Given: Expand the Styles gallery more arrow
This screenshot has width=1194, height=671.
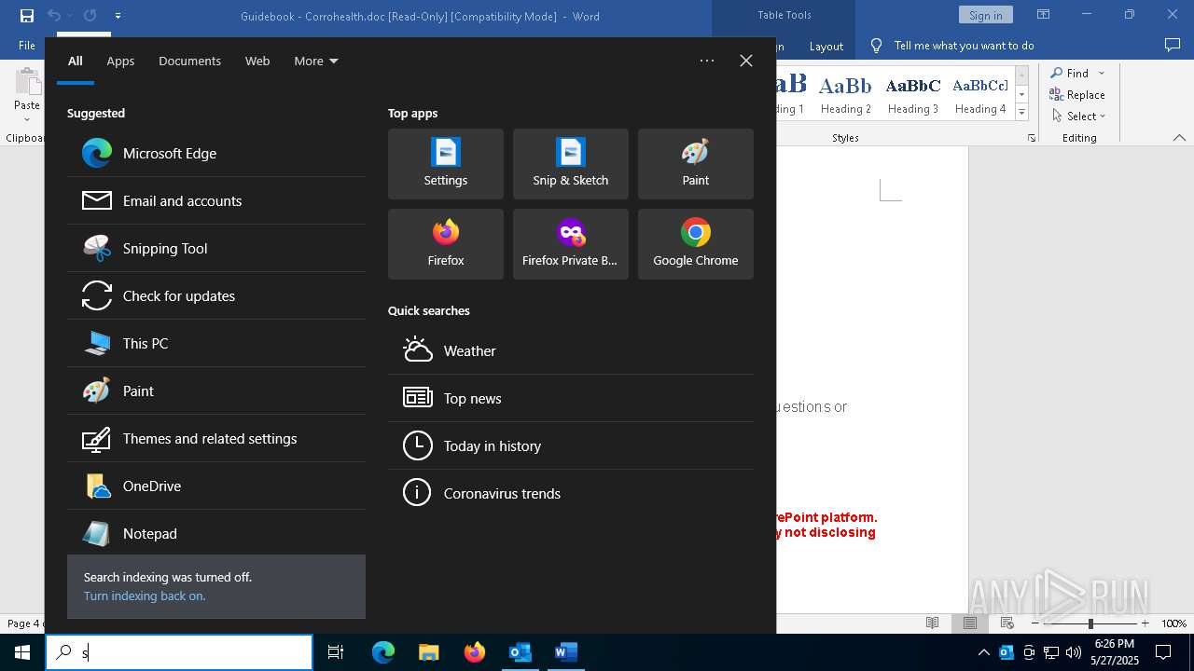Looking at the screenshot, I should point(1021,113).
